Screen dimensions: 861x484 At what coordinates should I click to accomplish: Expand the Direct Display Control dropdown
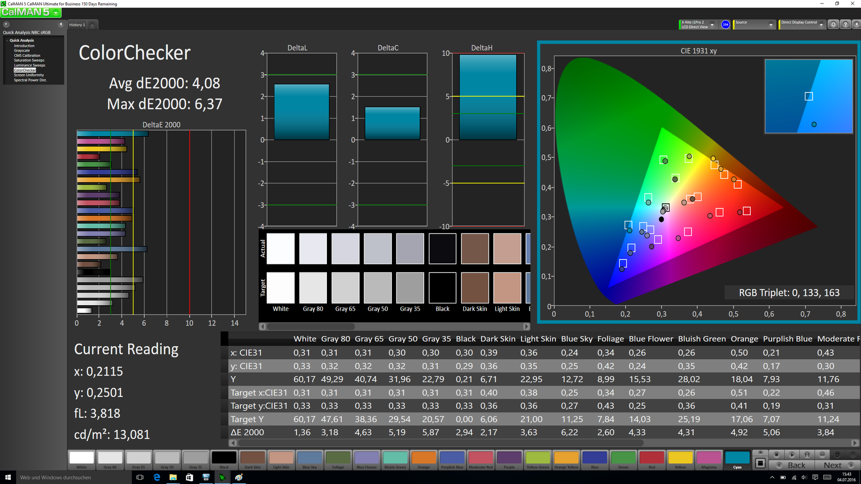click(x=821, y=25)
